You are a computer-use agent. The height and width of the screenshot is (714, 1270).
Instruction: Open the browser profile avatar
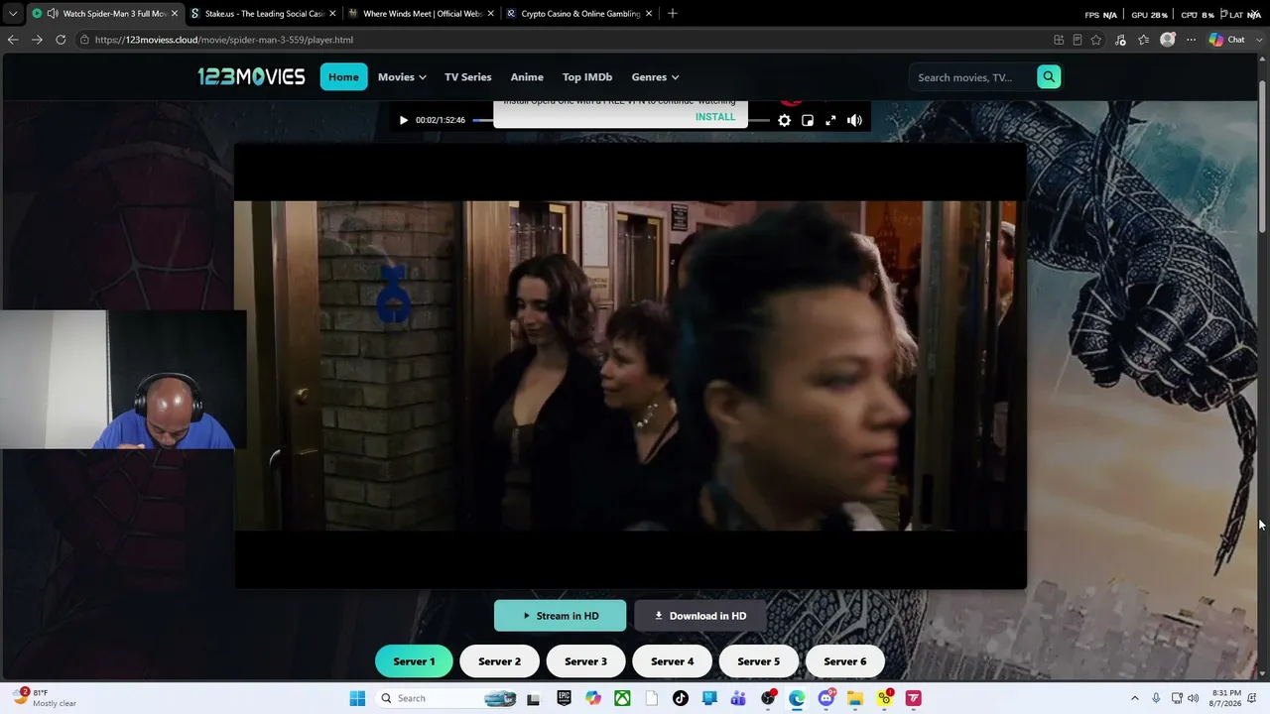coord(1168,40)
